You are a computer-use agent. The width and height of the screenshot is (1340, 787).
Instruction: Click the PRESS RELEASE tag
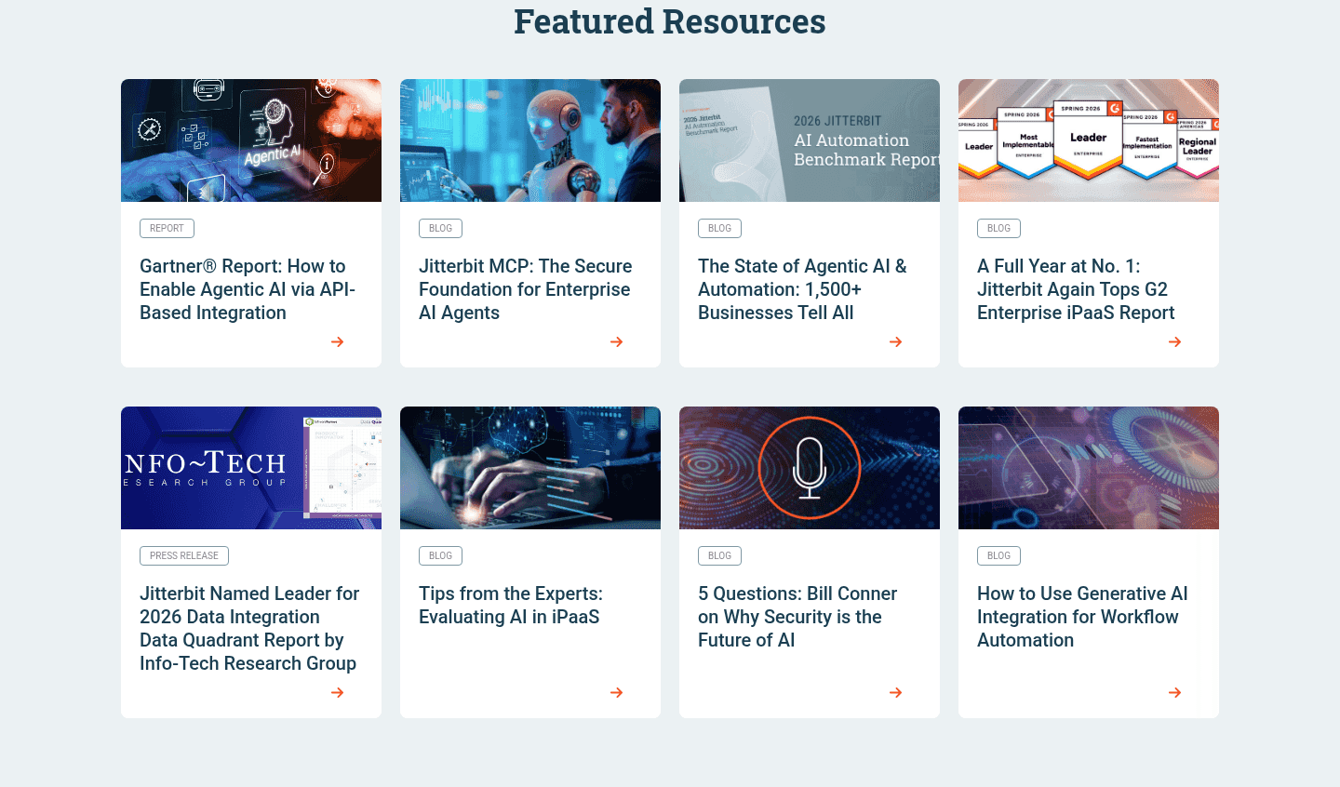coord(184,555)
